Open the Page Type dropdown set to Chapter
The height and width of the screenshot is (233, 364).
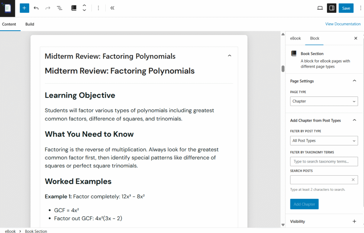pyautogui.click(x=323, y=101)
